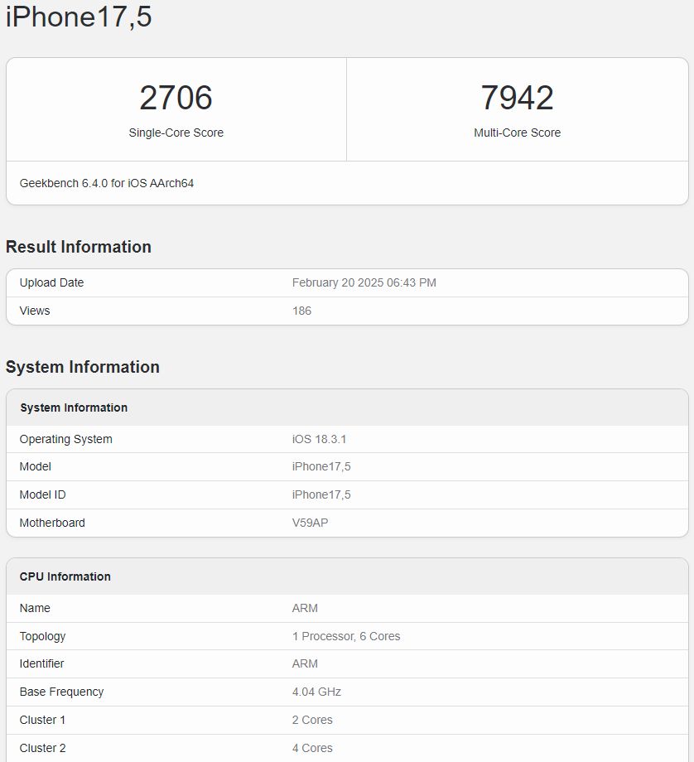Click the Single-Core Score label
This screenshot has width=694, height=762.
click(176, 133)
